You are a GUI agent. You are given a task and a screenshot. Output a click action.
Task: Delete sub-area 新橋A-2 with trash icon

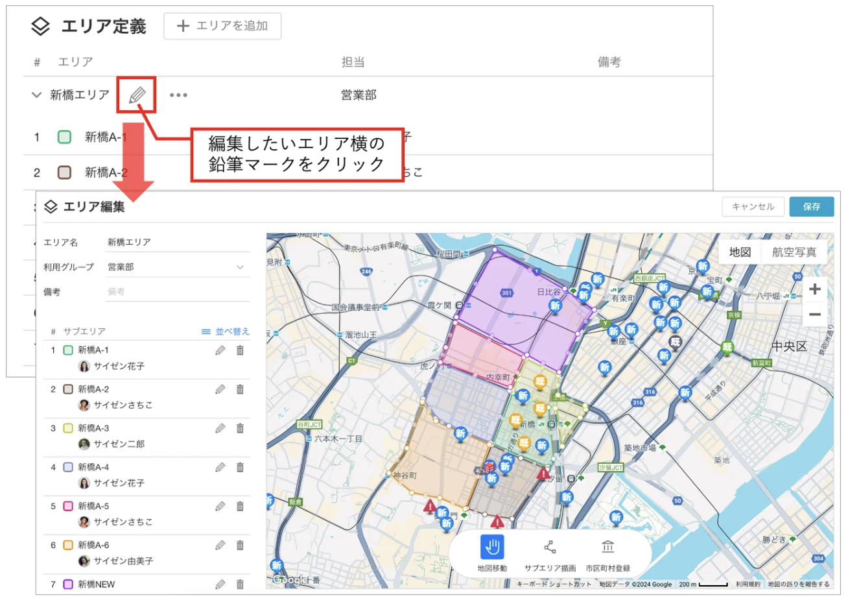click(x=240, y=389)
